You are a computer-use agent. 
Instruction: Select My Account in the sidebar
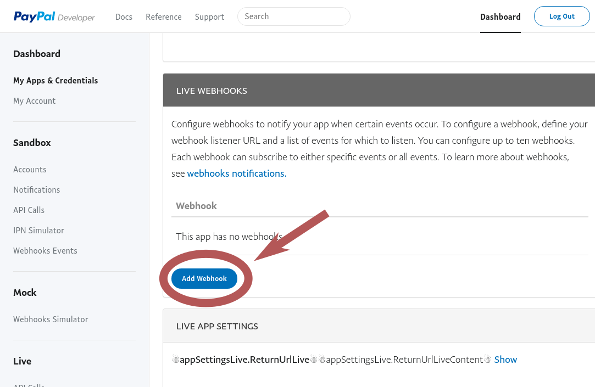(34, 101)
